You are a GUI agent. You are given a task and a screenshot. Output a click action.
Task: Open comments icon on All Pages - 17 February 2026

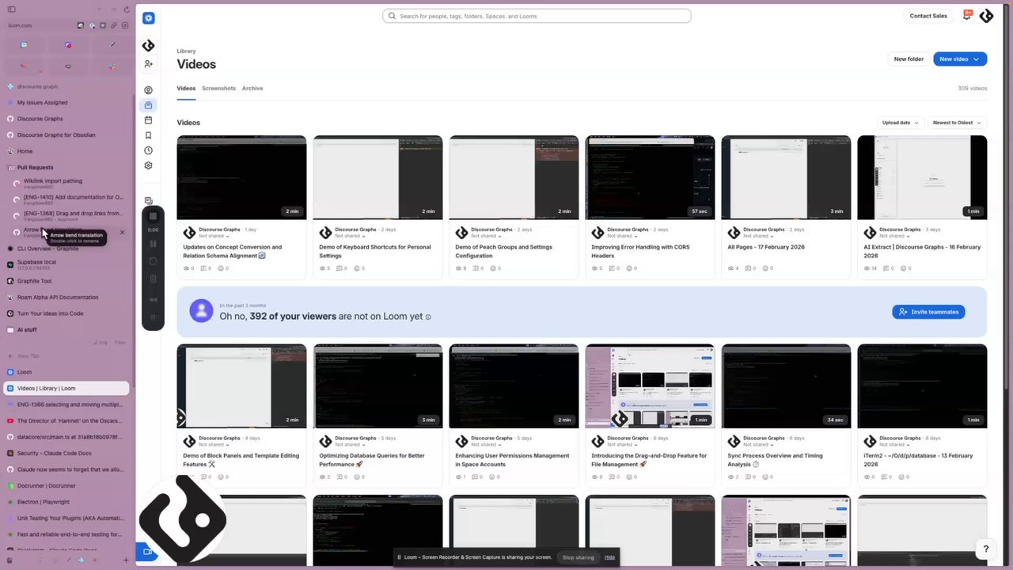pos(749,268)
